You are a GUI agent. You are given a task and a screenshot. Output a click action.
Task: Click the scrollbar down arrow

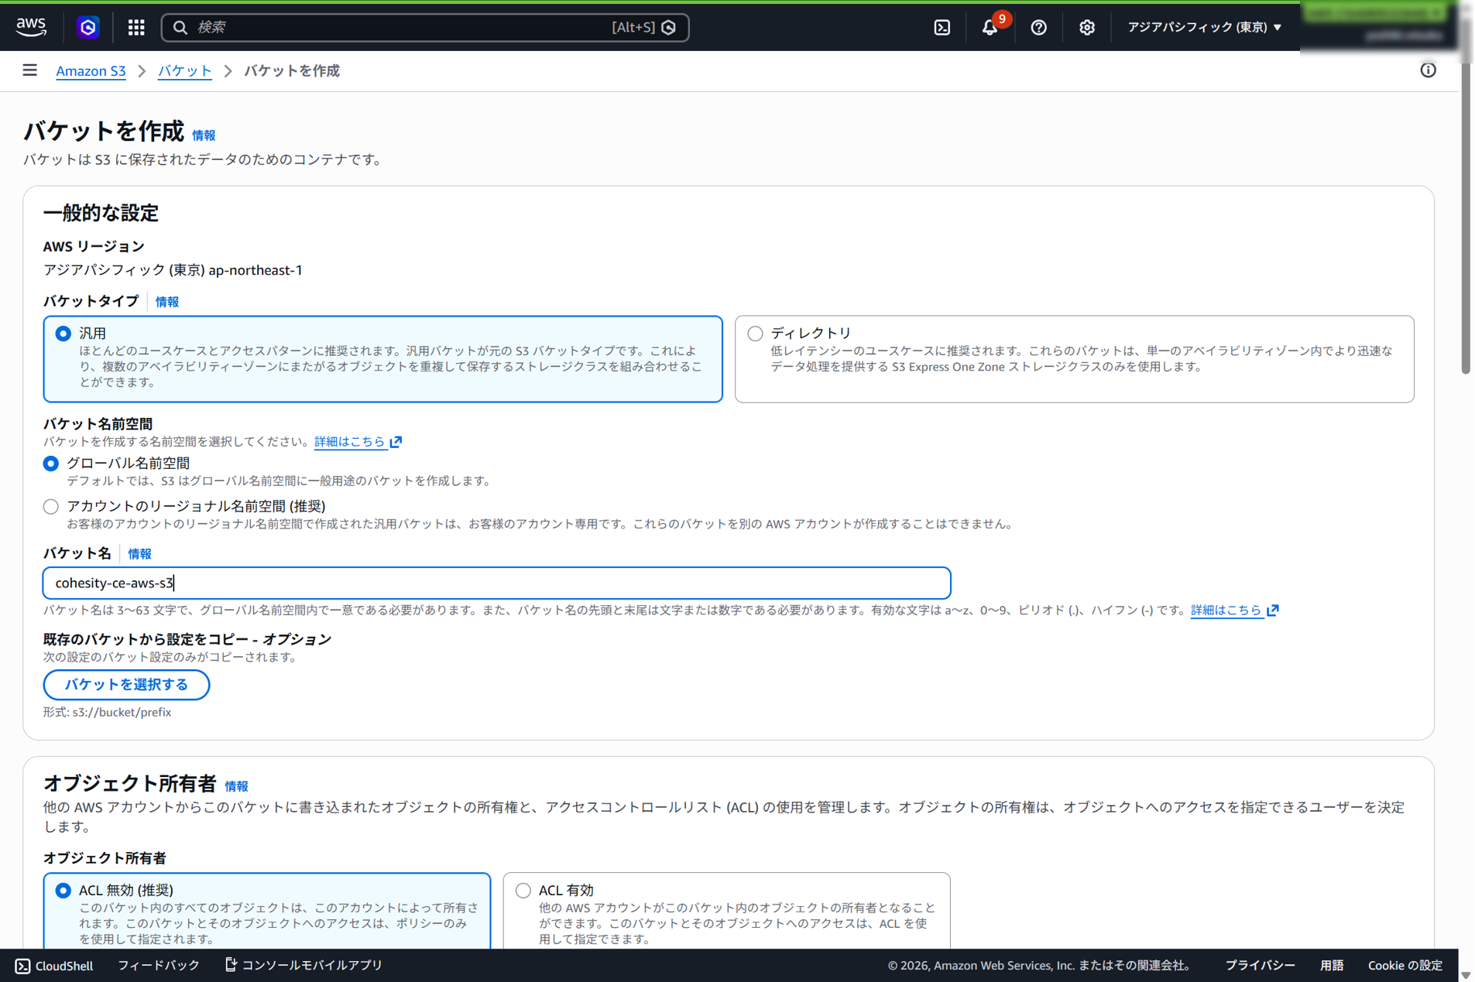point(1466,975)
